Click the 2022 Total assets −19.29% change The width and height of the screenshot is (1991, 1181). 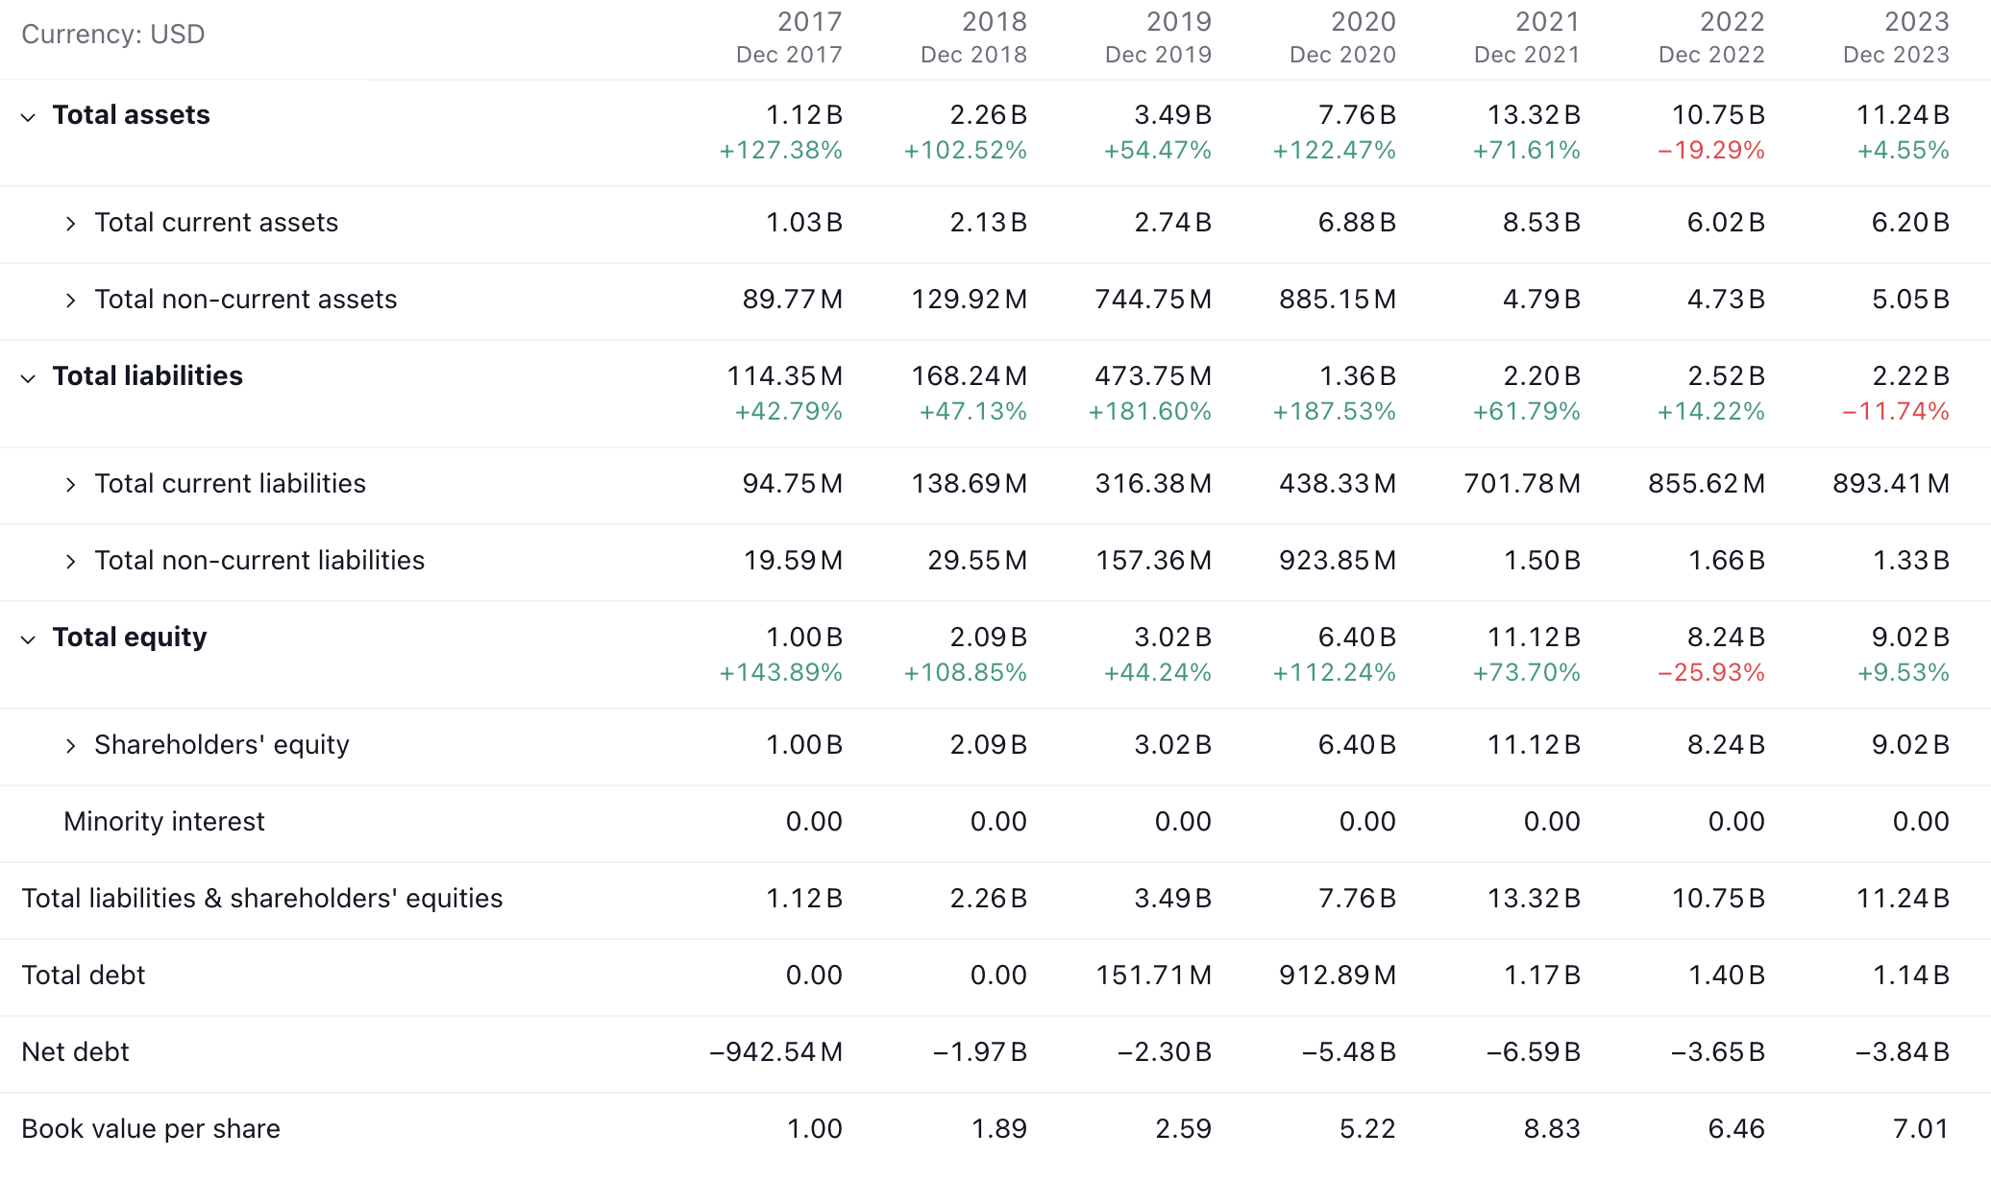[x=1711, y=151]
